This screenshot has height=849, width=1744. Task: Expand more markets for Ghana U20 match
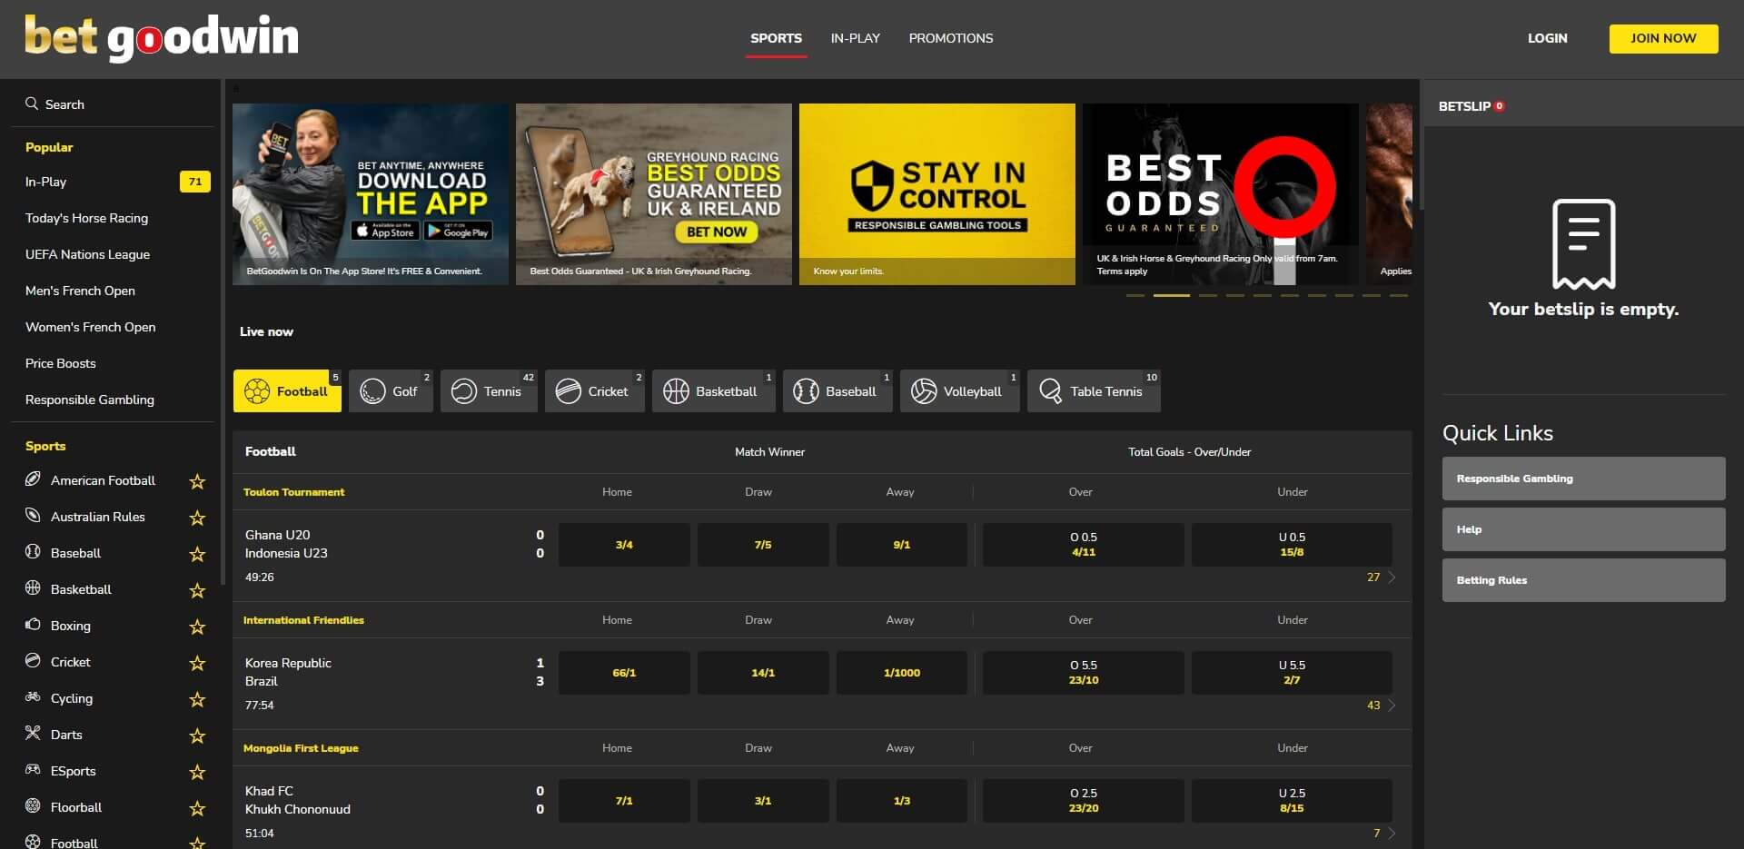click(1381, 578)
